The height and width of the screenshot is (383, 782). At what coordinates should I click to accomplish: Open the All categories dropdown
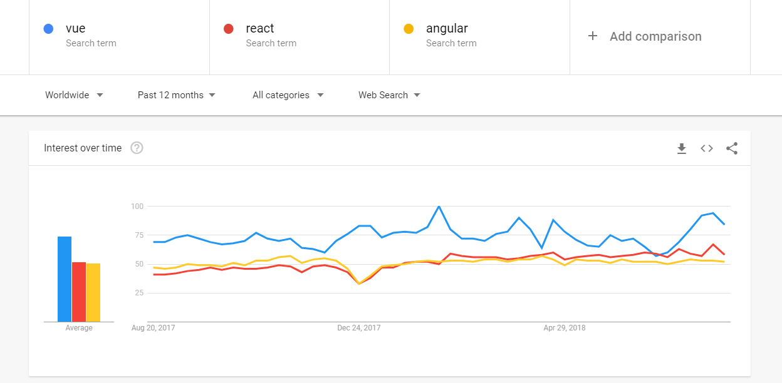(x=288, y=95)
